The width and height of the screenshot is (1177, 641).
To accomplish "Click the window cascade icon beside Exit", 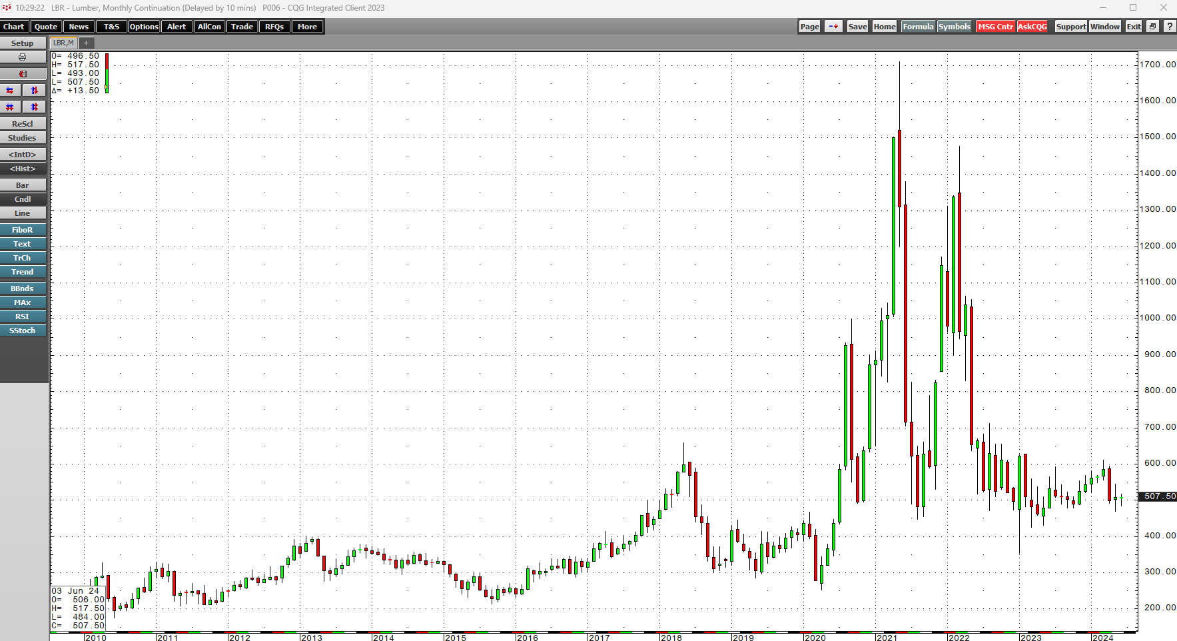I will [1152, 26].
